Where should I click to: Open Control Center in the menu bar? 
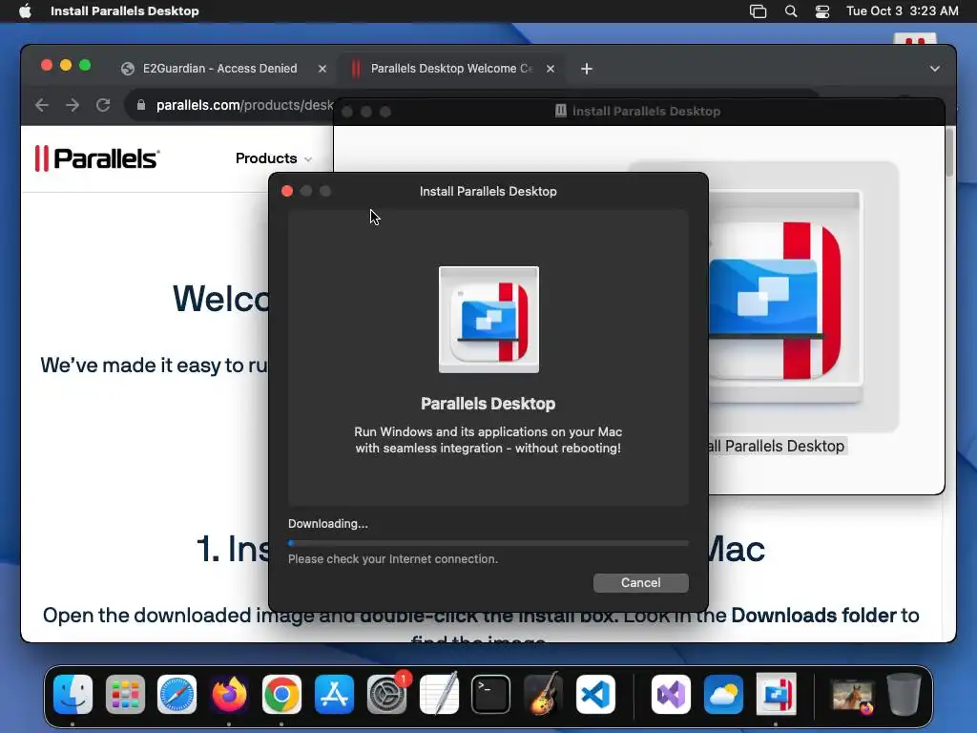(x=822, y=11)
